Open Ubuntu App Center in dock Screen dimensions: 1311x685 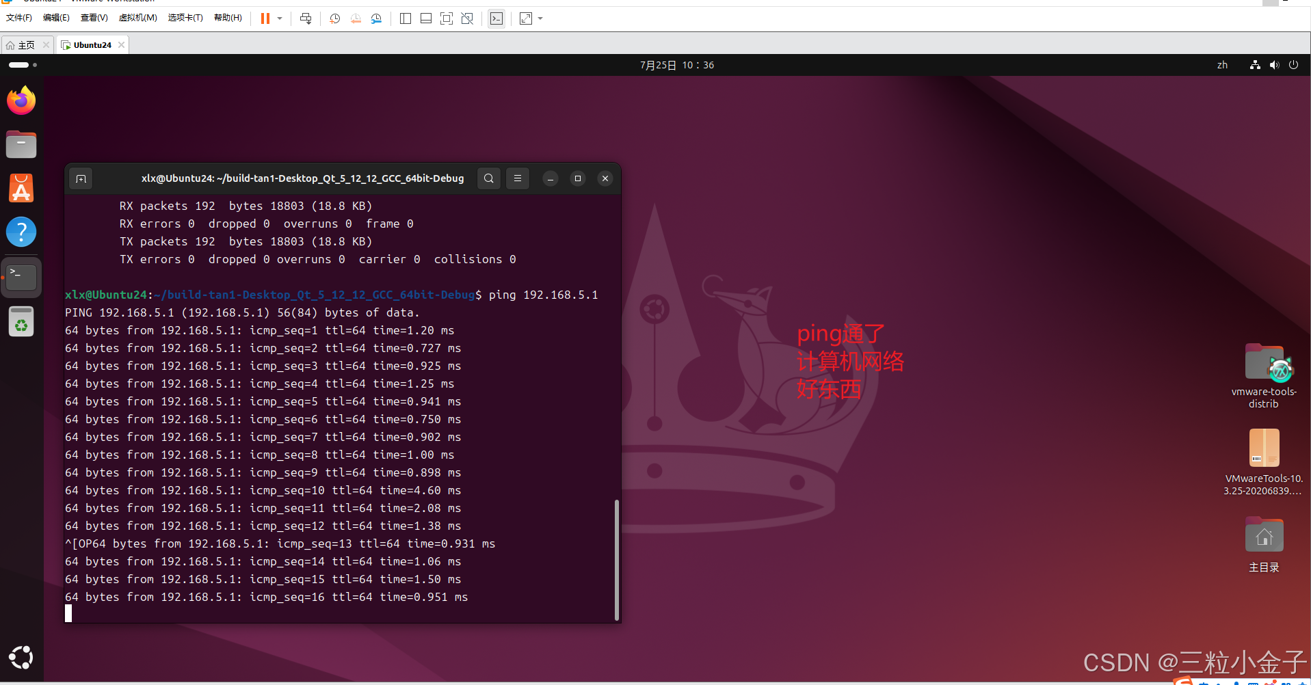[21, 188]
